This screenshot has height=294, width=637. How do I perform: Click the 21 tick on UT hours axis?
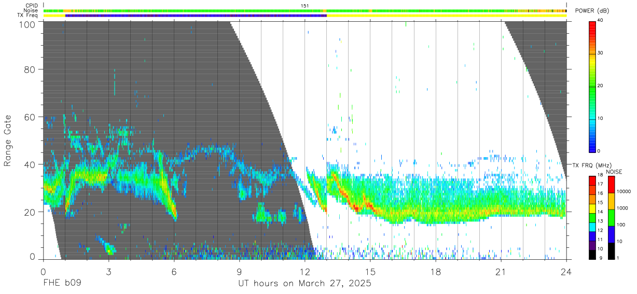coord(501,271)
